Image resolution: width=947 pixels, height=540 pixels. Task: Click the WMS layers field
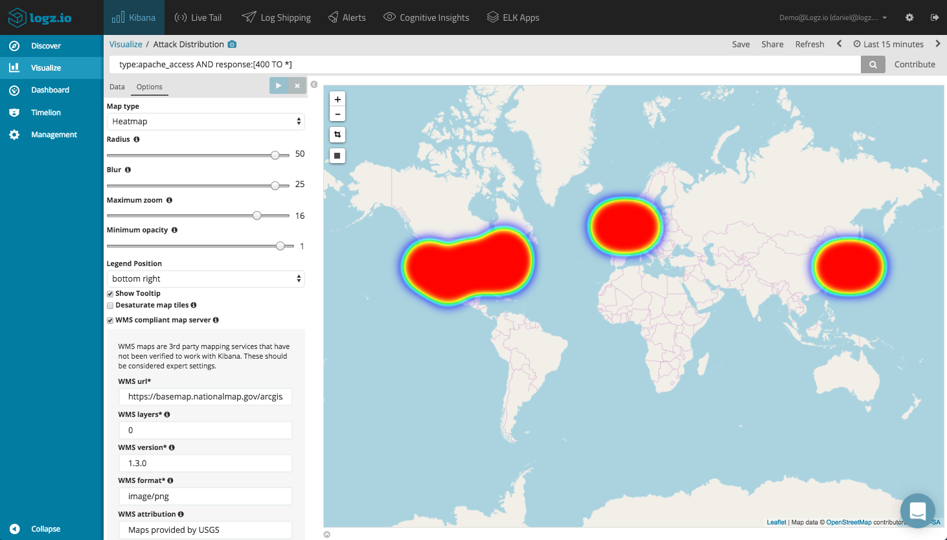point(205,431)
